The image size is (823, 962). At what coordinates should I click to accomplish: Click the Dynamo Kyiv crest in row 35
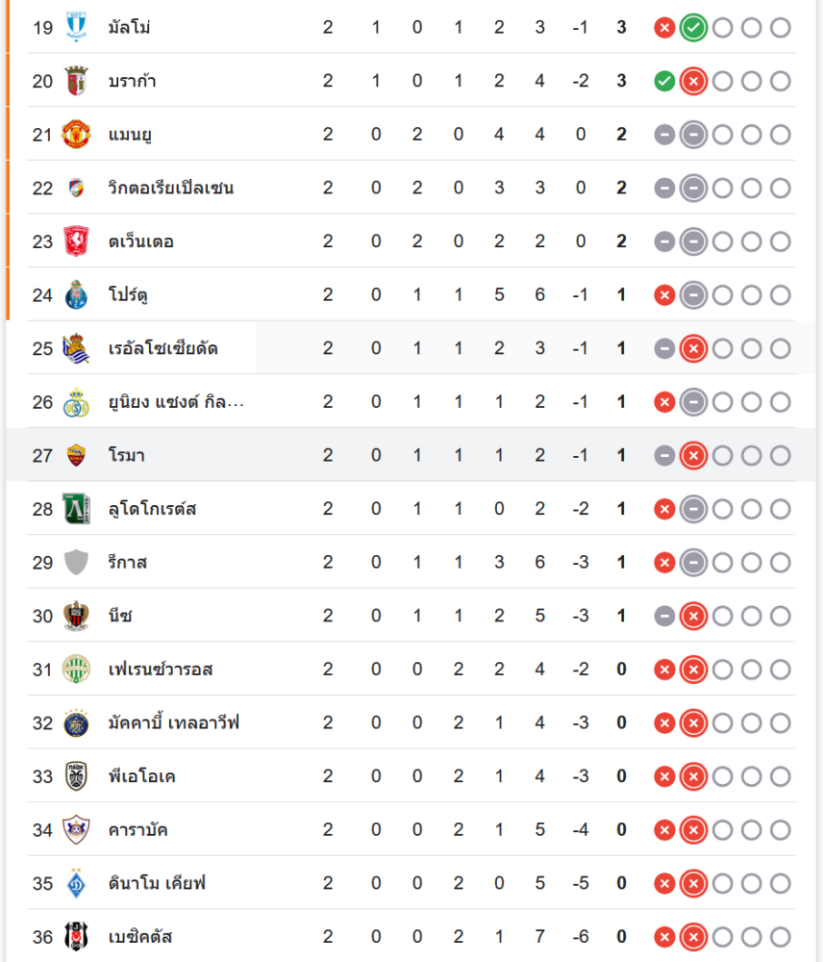76,883
